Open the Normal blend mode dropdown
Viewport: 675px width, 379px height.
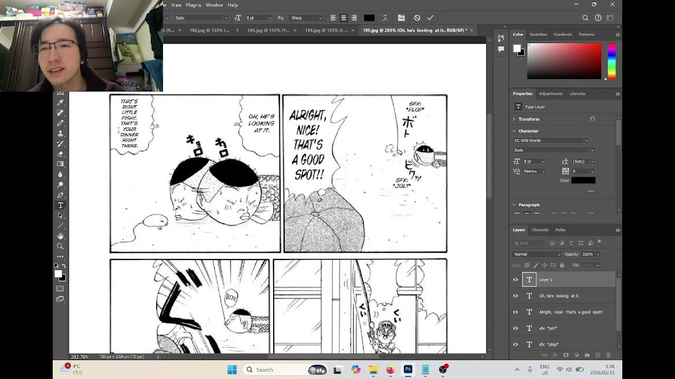[537, 254]
